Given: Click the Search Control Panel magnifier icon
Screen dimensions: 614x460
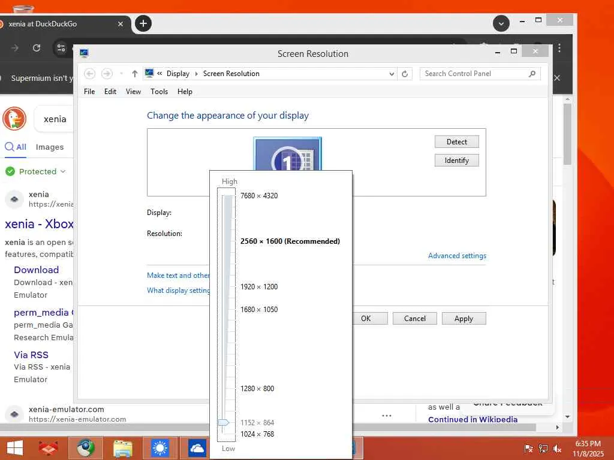Looking at the screenshot, I should pos(532,74).
